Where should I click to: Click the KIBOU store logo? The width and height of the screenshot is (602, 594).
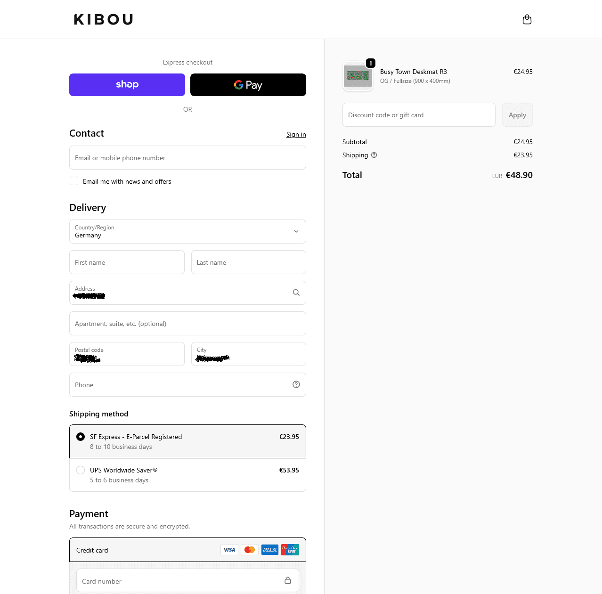coord(103,19)
